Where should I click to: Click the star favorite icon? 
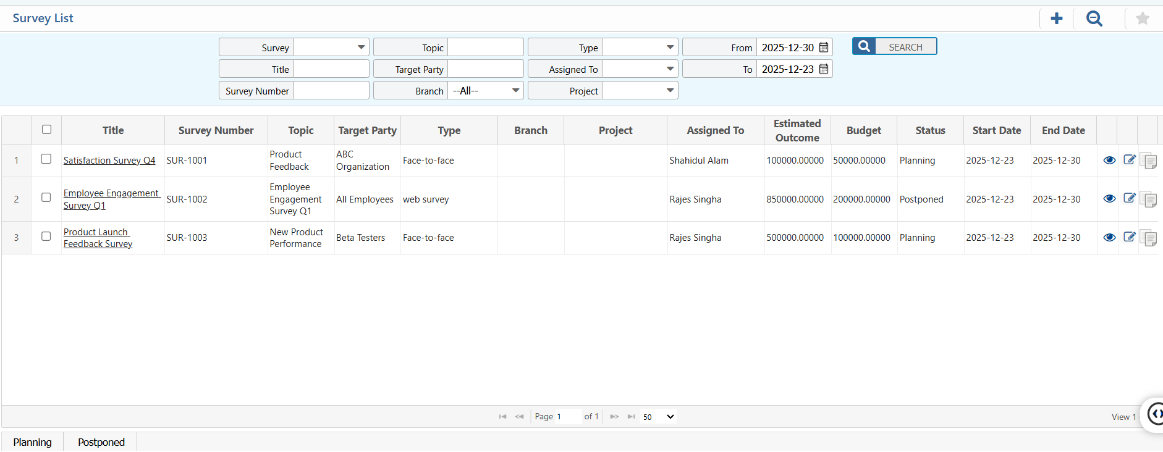(x=1143, y=19)
